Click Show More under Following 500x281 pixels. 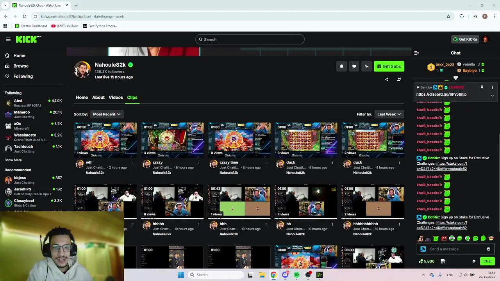pos(13,160)
